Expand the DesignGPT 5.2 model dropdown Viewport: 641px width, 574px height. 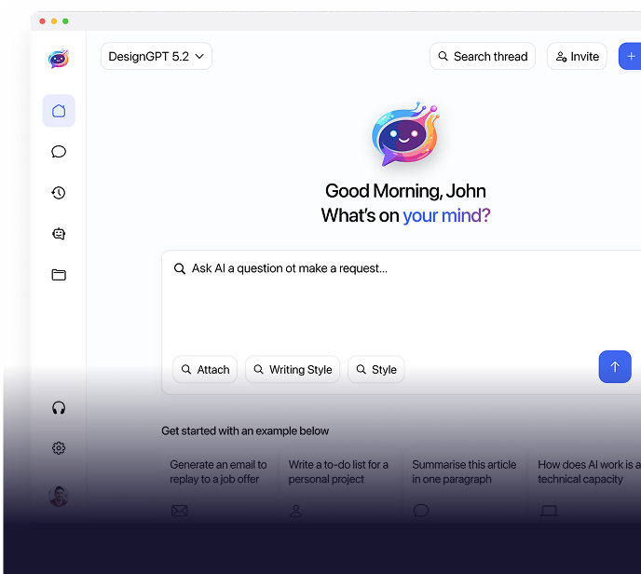coord(157,57)
